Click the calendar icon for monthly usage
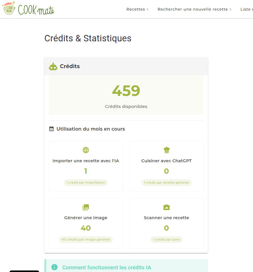 (52, 129)
